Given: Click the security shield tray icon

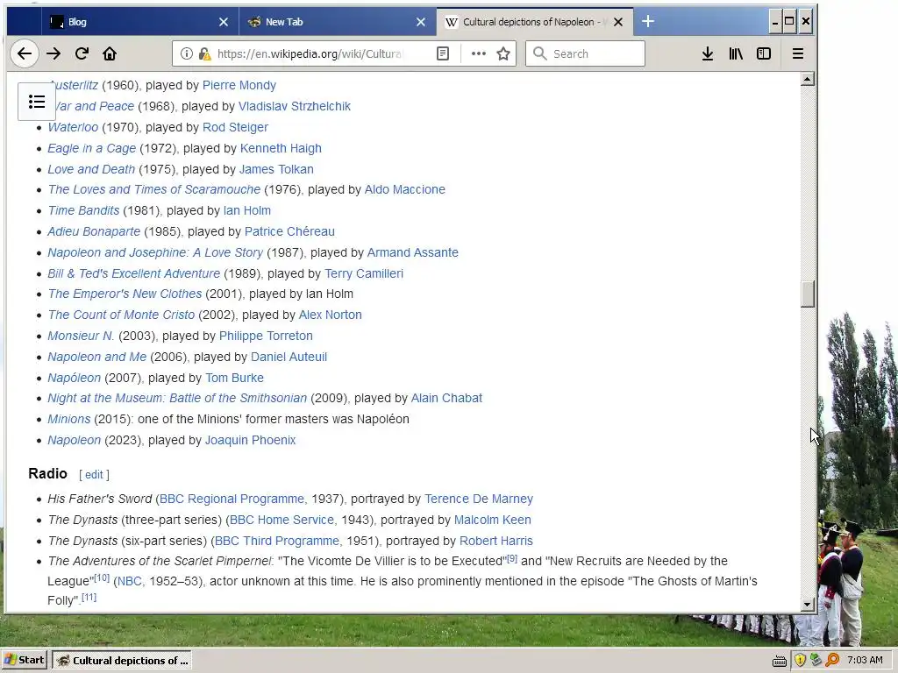Looking at the screenshot, I should tap(800, 660).
